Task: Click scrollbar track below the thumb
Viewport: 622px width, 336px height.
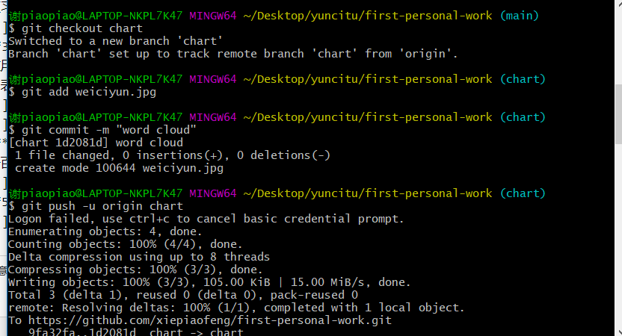Action: (x=618, y=236)
